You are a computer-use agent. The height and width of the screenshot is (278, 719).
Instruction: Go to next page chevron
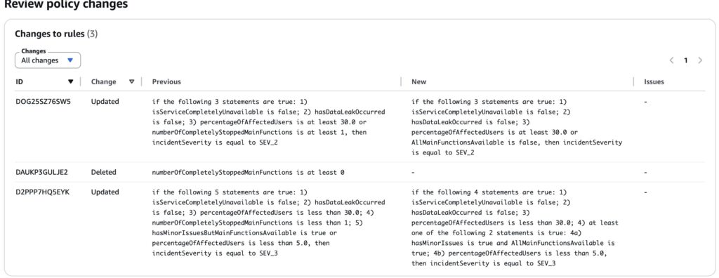point(700,60)
